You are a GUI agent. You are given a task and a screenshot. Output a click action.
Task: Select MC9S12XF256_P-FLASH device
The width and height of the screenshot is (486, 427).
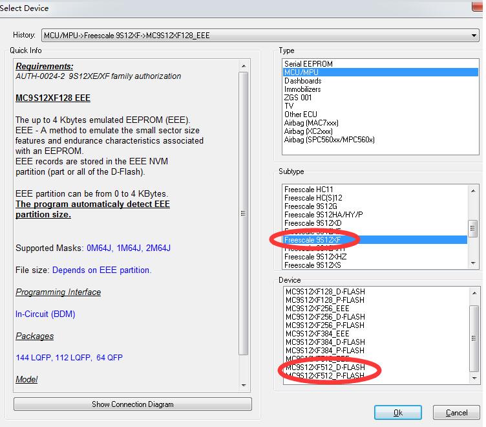pos(376,325)
